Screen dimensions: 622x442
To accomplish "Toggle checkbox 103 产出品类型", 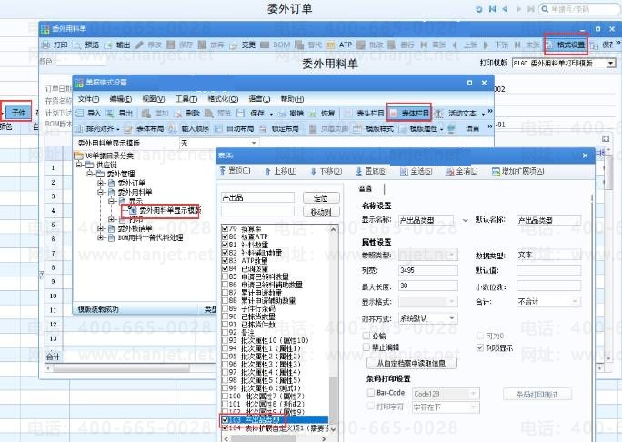I will coord(225,419).
